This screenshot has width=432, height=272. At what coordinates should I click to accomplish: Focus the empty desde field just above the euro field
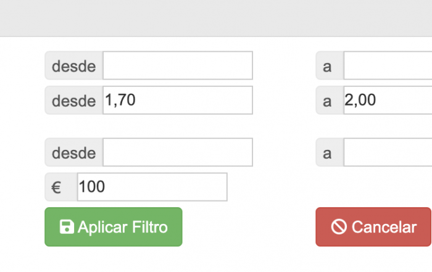tap(178, 152)
